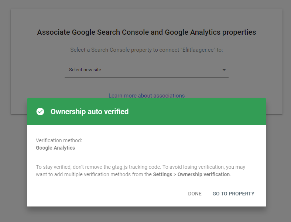Expand the Select new site dropdown arrow
This screenshot has width=291, height=222.
[x=224, y=70]
